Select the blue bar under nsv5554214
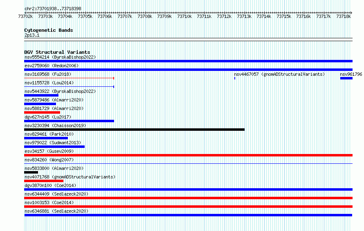Viewport: 364px width, 231px height. click(x=188, y=61)
